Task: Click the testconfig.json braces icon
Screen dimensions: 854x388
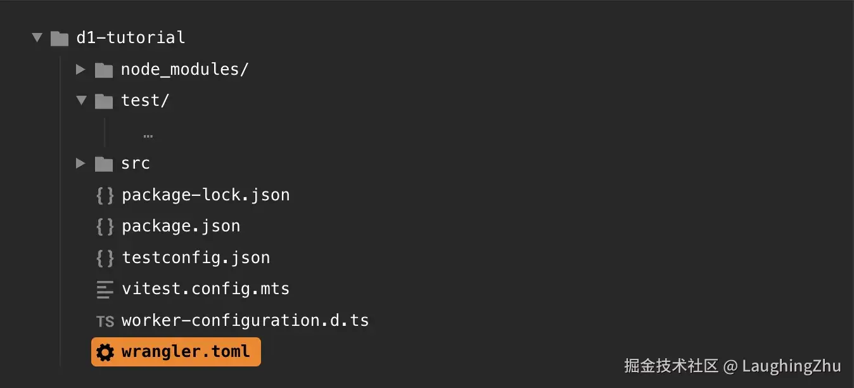Action: click(105, 258)
